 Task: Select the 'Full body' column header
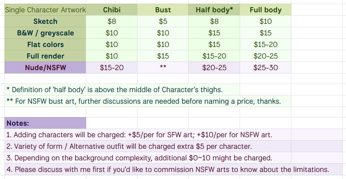(x=265, y=10)
